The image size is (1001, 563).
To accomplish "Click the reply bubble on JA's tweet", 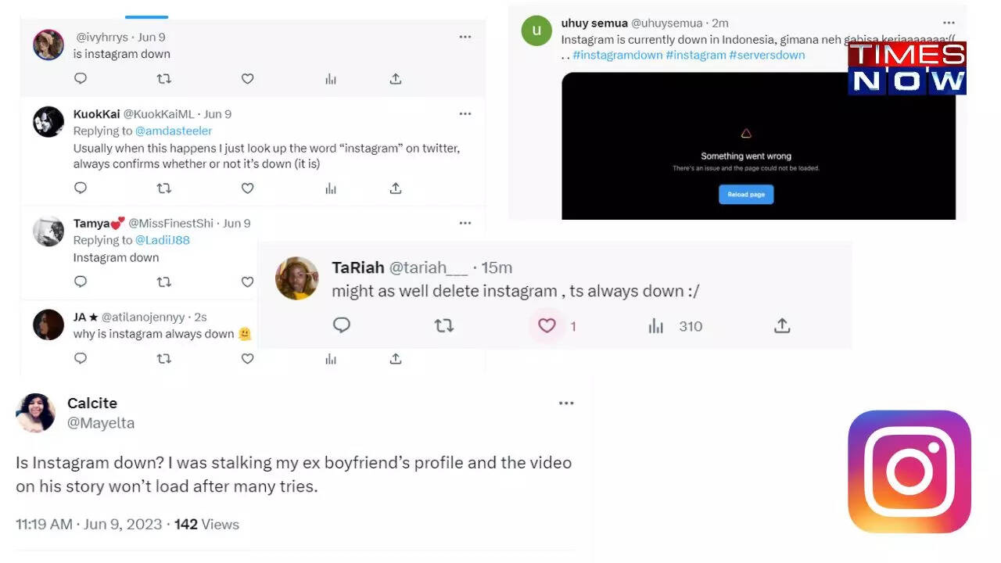I will pyautogui.click(x=80, y=358).
